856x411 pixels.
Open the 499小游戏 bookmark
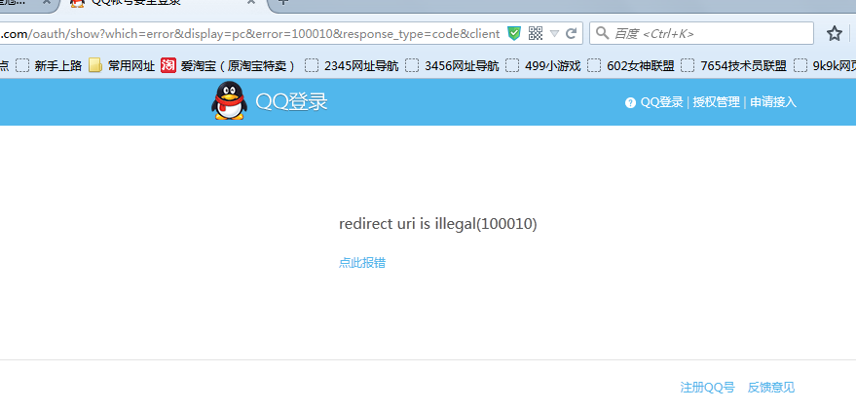[542, 66]
